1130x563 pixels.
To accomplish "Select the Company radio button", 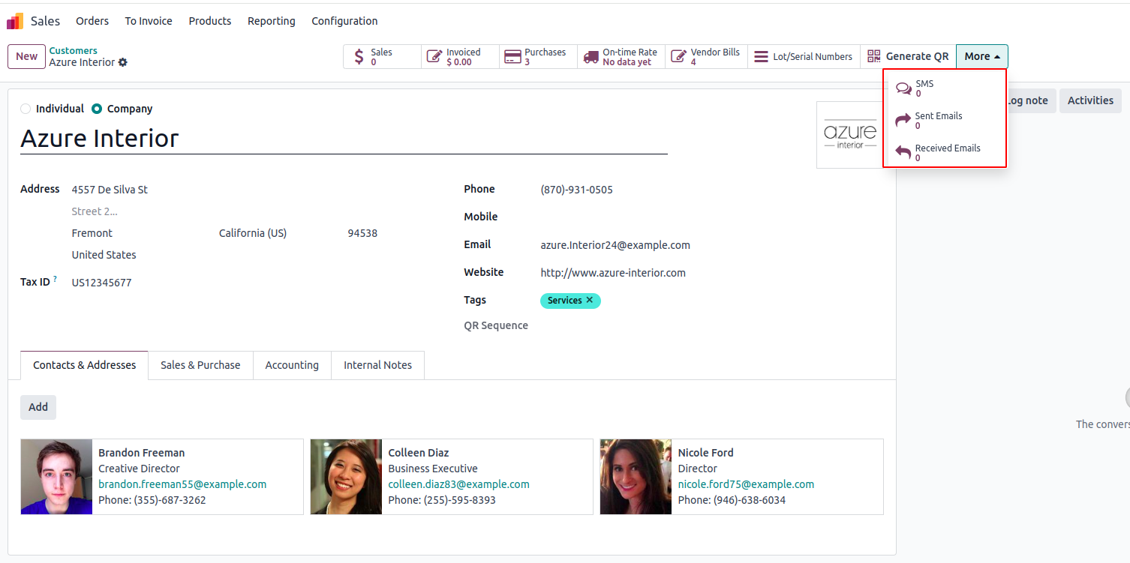I will [97, 109].
